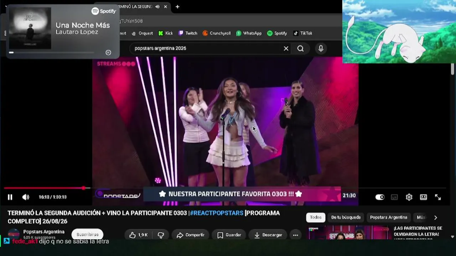Enter fullscreen mode on video
Viewport: 456px width, 256px height.
[x=438, y=197]
